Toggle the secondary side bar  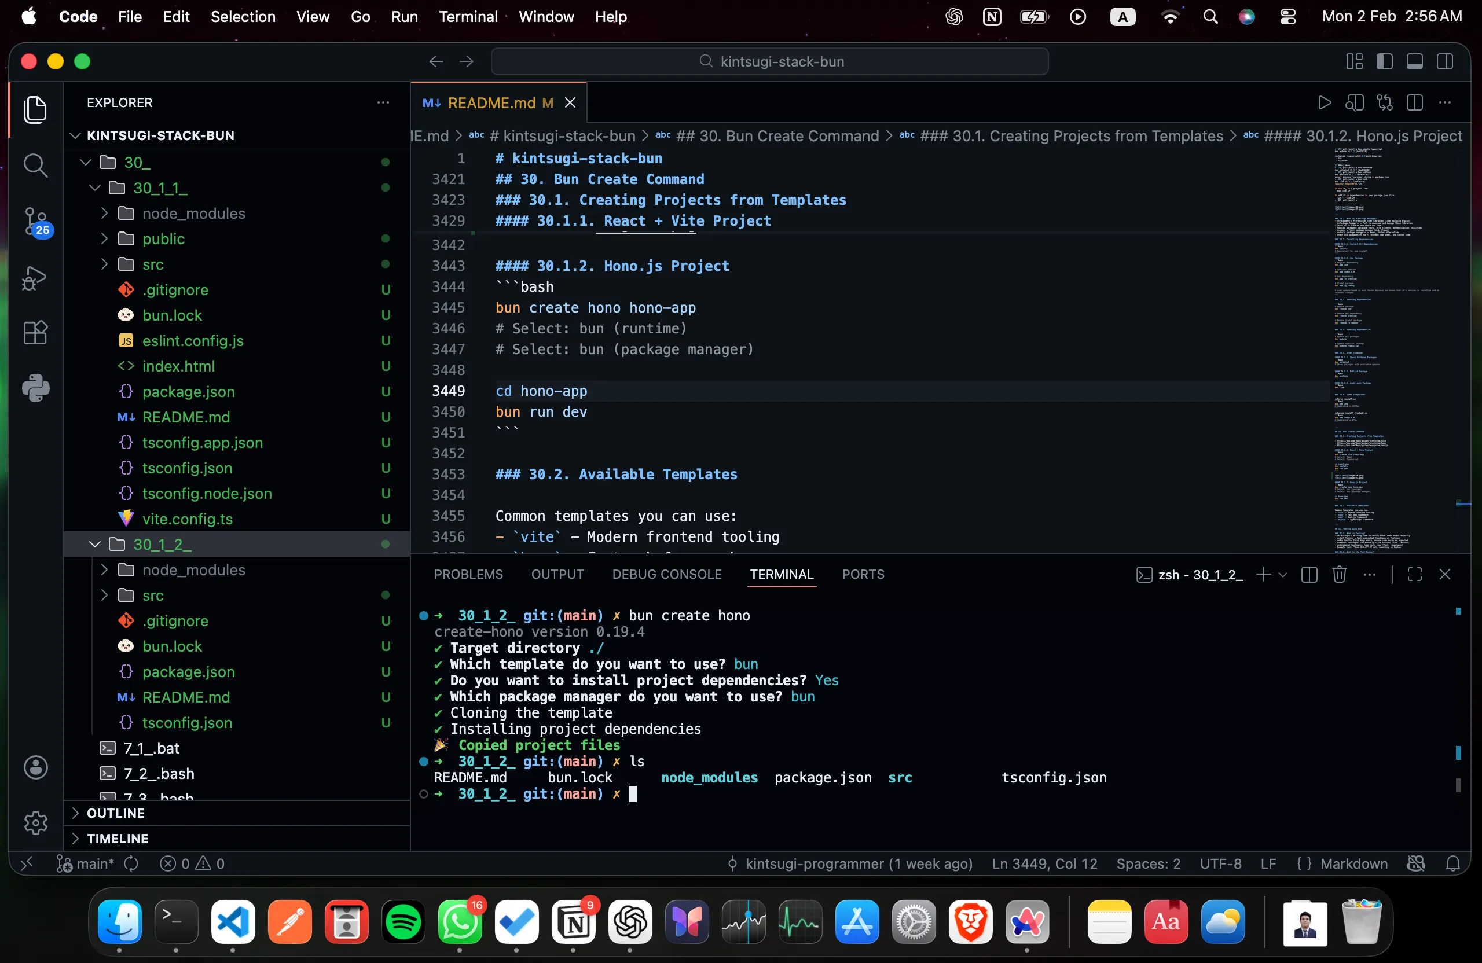point(1444,61)
